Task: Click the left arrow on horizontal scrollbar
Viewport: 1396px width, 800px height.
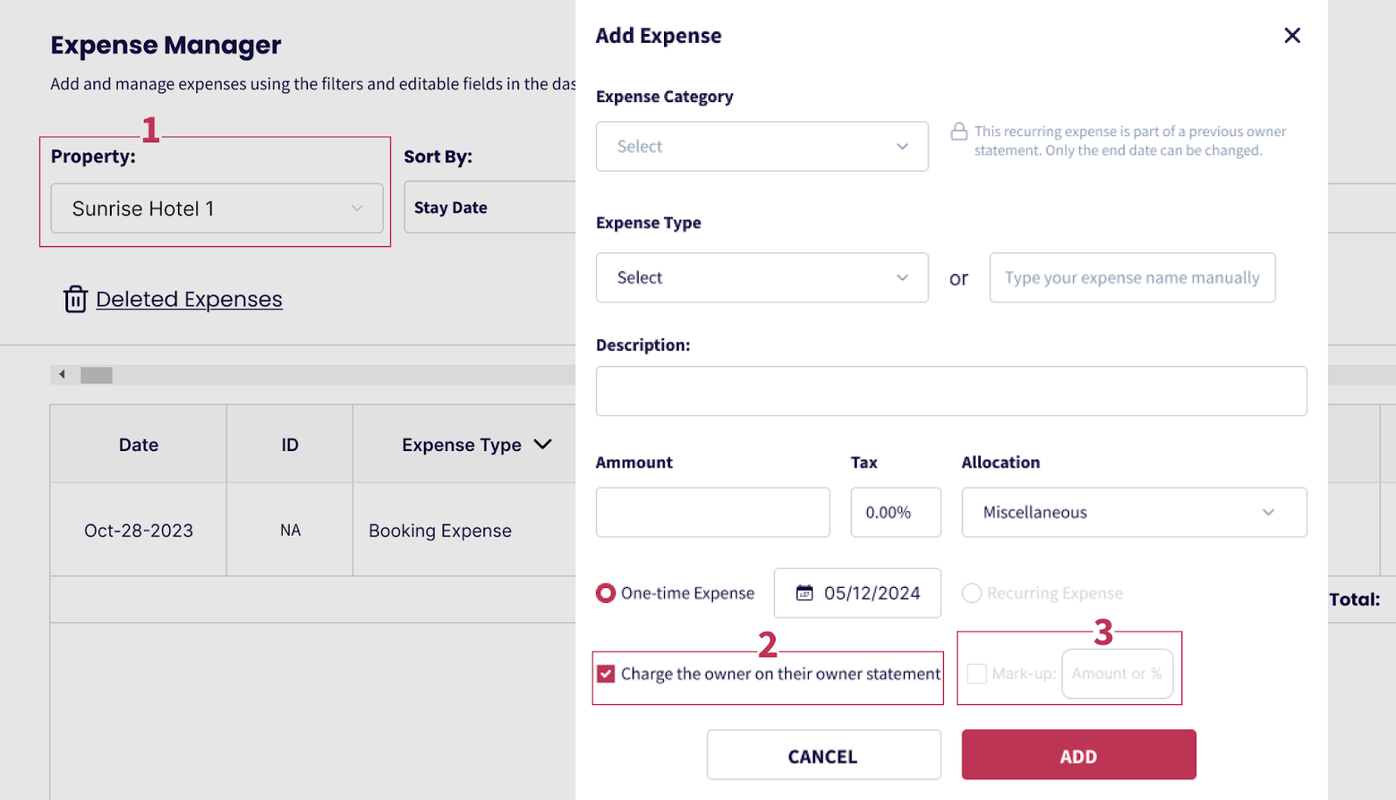Action: coord(62,375)
